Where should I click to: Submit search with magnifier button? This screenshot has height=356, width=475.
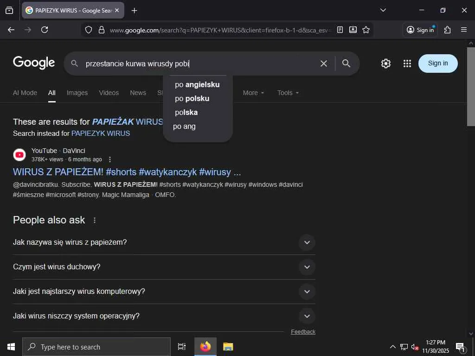346,63
